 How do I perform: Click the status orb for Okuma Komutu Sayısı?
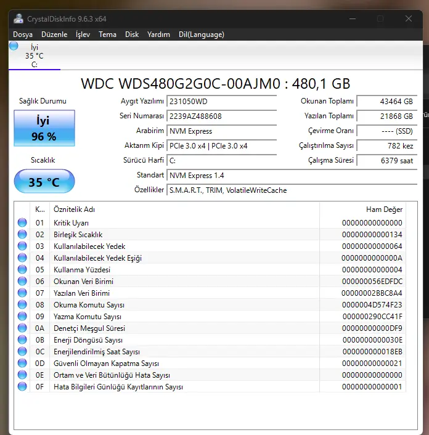22,304
